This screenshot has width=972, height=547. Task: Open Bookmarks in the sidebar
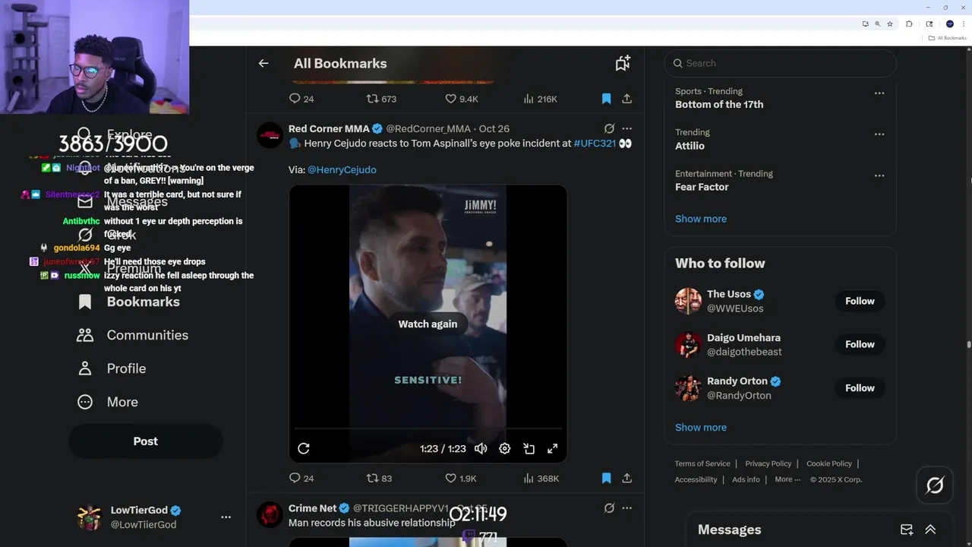pyautogui.click(x=128, y=302)
